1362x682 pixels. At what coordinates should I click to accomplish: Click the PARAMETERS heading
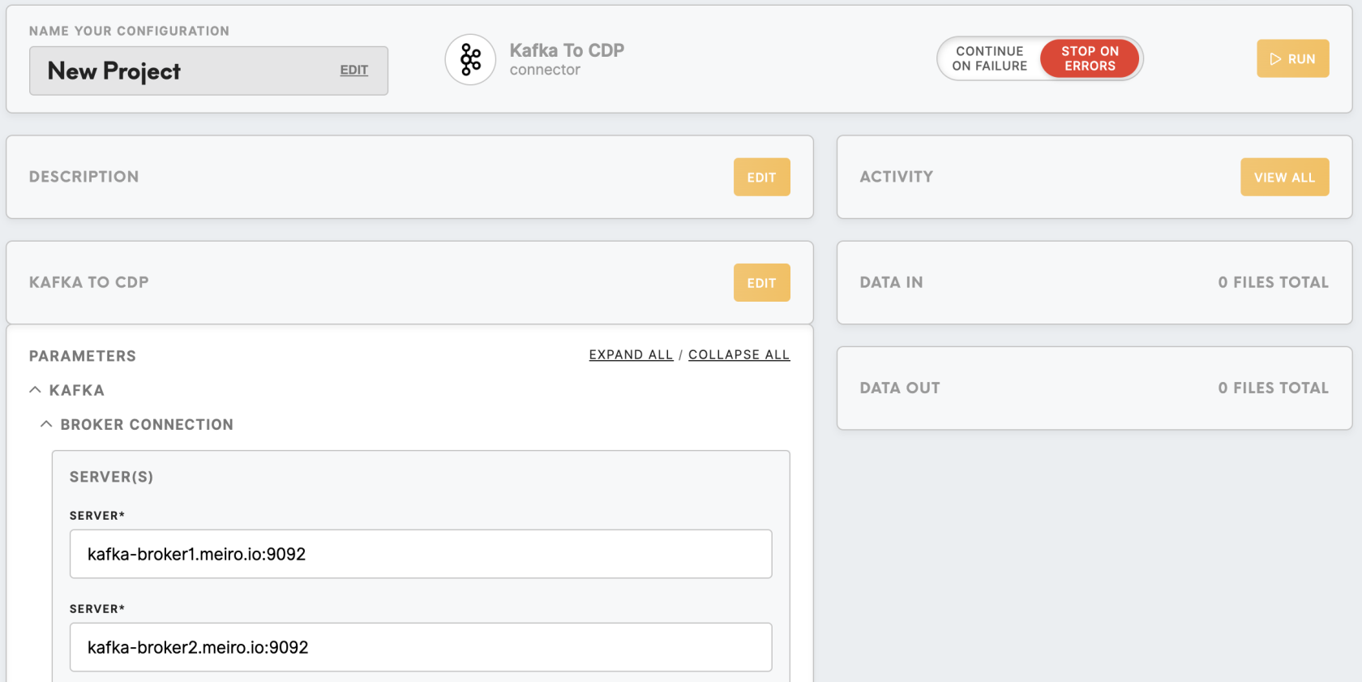[x=83, y=356]
